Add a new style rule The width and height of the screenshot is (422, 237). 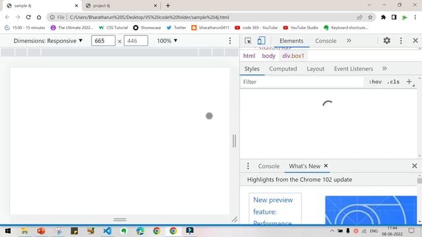409,82
